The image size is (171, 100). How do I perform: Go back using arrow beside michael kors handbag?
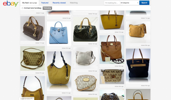click(x=22, y=8)
